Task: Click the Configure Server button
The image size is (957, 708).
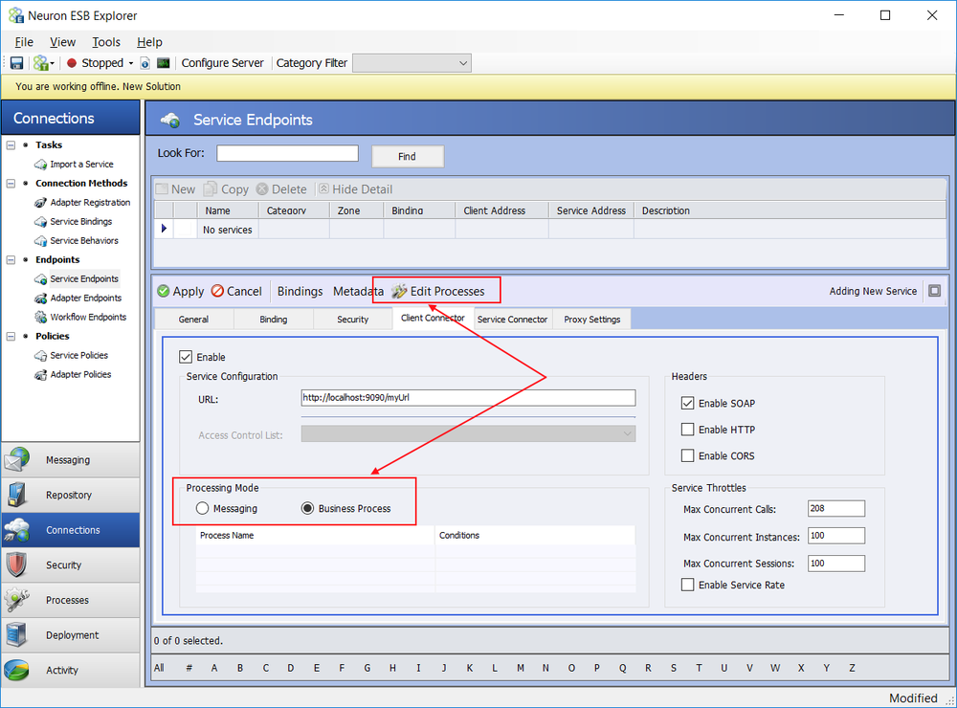Action: pos(222,63)
